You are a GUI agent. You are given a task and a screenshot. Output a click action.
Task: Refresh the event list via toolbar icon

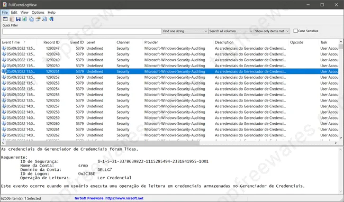click(x=24, y=19)
